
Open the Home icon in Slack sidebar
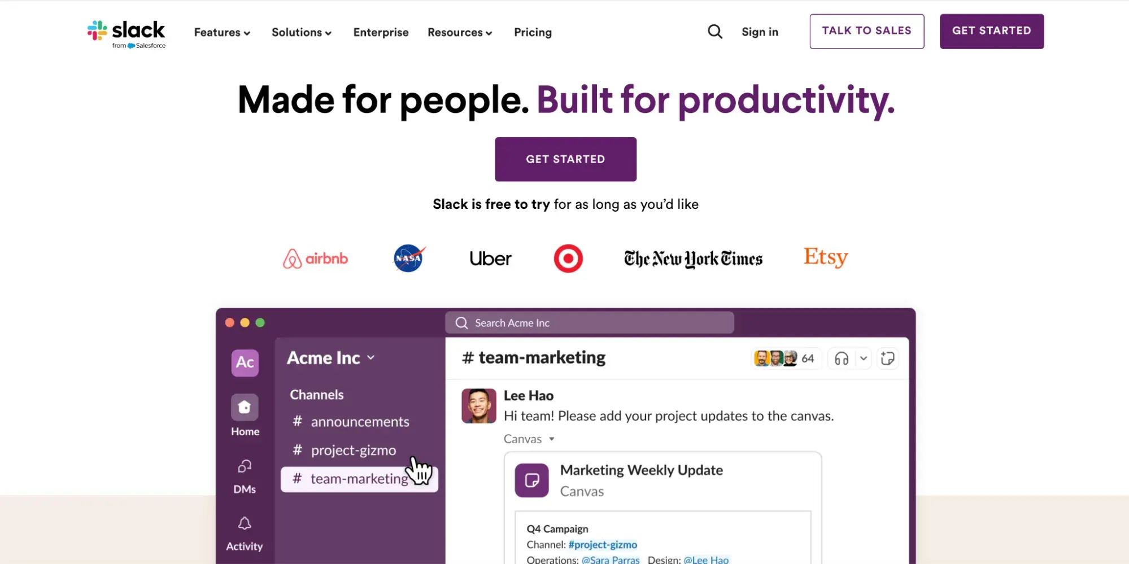tap(245, 408)
